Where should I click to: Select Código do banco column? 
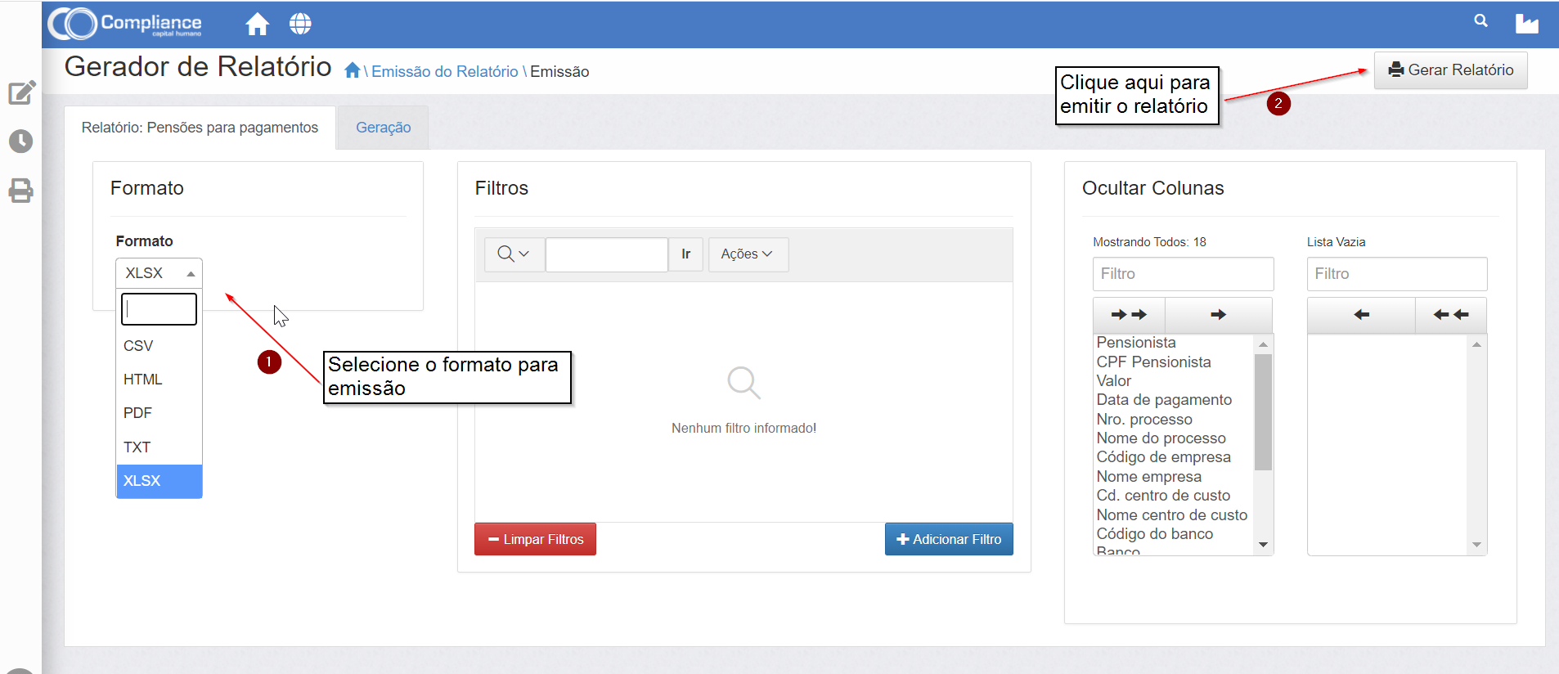(x=1155, y=534)
